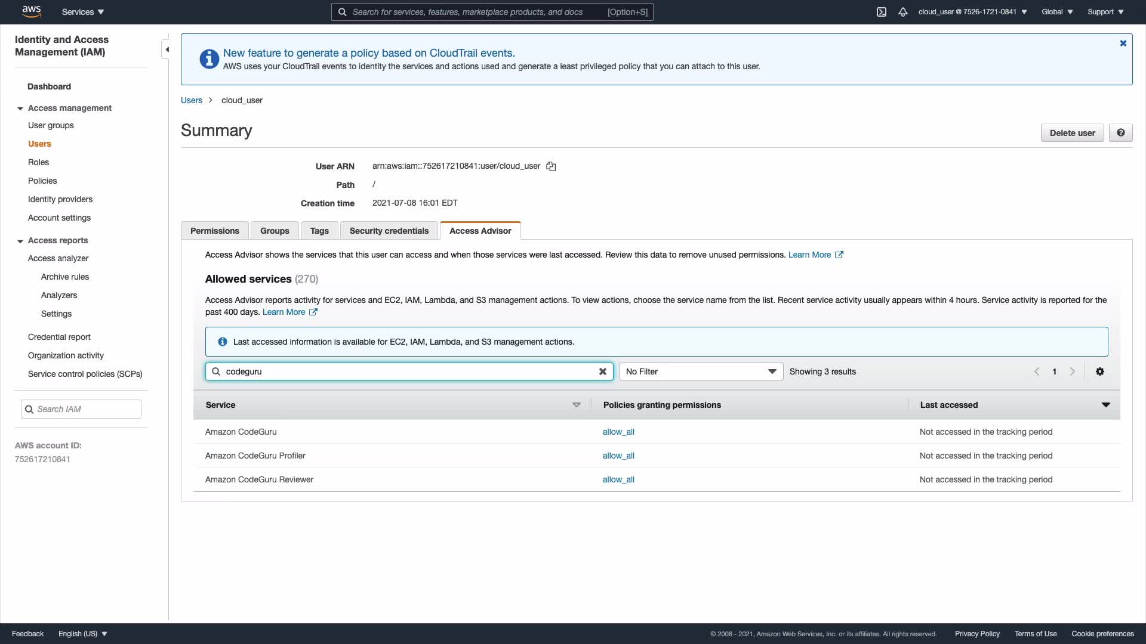
Task: Click the help question mark button
Action: click(x=1120, y=133)
